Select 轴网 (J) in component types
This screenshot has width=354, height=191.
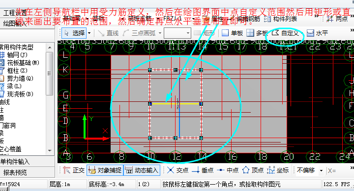pyautogui.click(x=14, y=55)
